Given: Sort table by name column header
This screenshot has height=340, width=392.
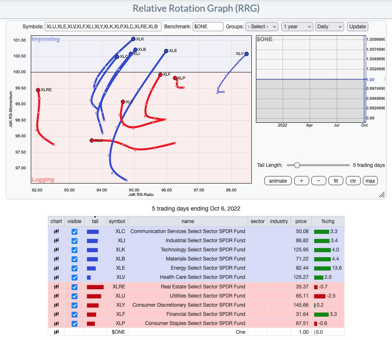Looking at the screenshot, I should [188, 221].
